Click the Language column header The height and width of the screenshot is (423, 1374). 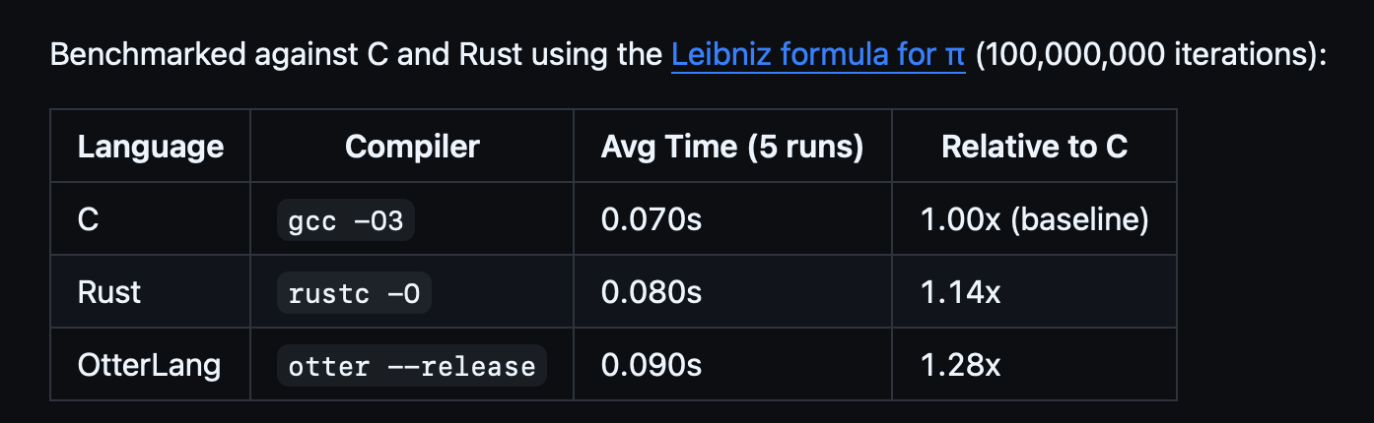(151, 147)
